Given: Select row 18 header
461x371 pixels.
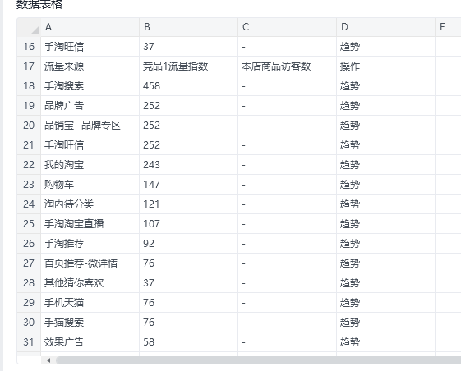Looking at the screenshot, I should pos(29,86).
